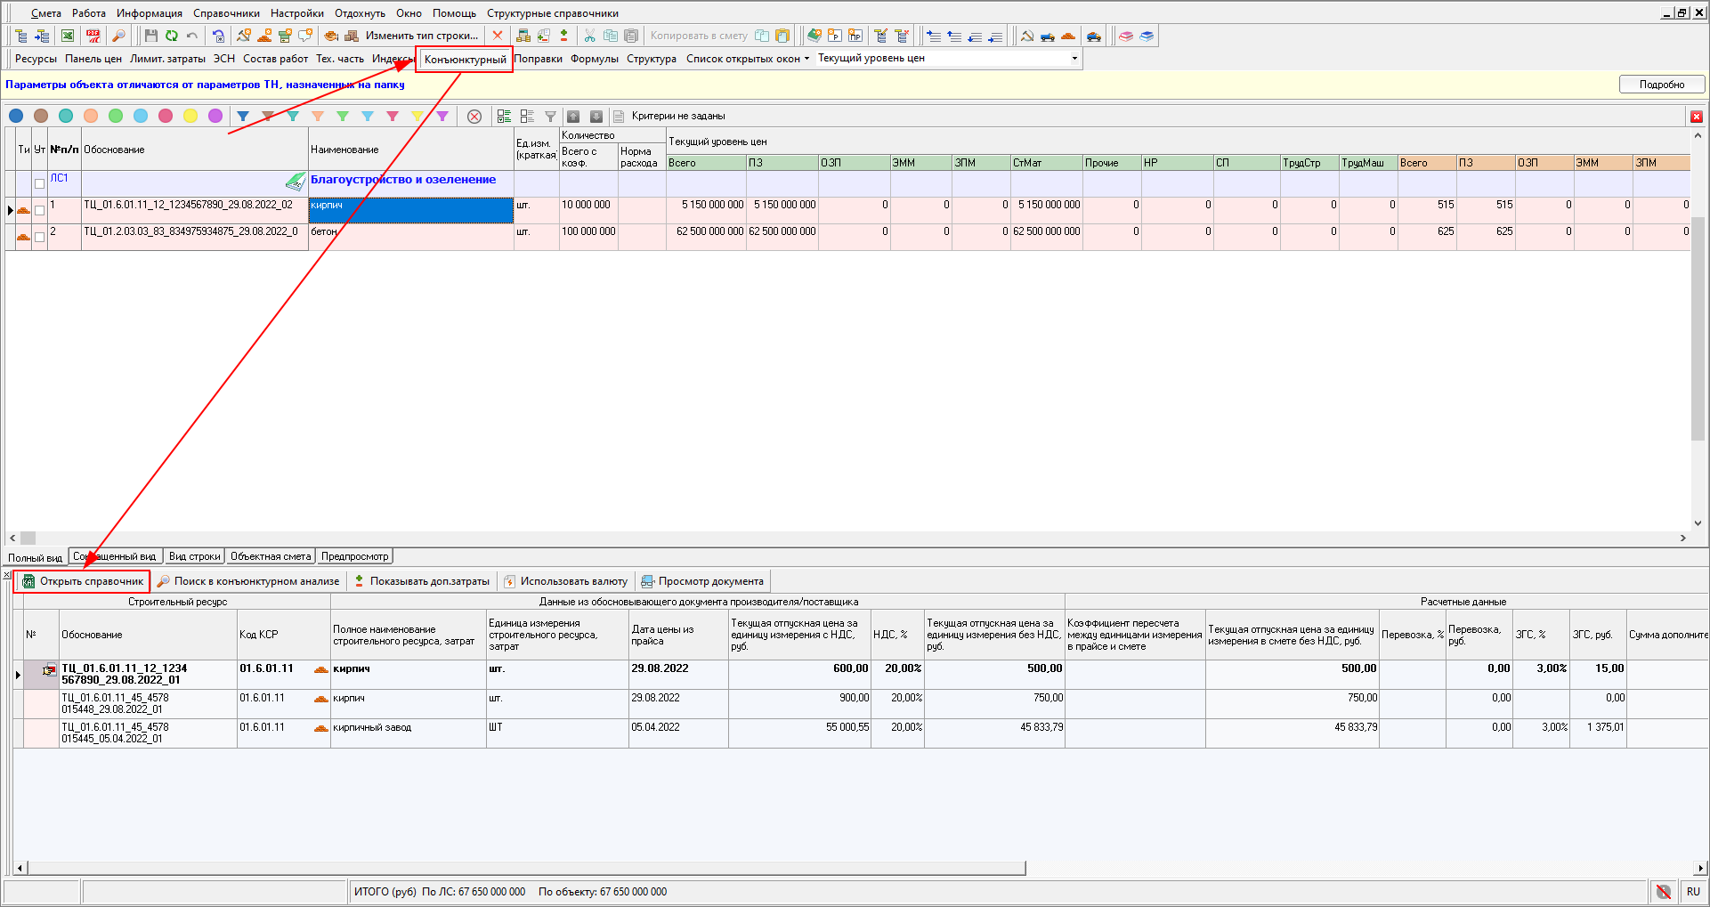Click the dark blue funnel filter
Image resolution: width=1710 pixels, height=907 pixels.
tap(243, 116)
